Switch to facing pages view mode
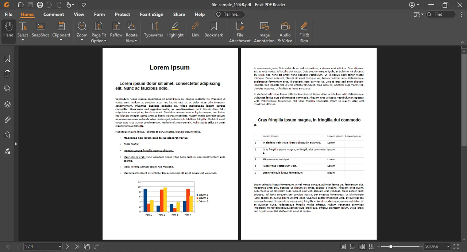467x252 pixels. (x=362, y=247)
